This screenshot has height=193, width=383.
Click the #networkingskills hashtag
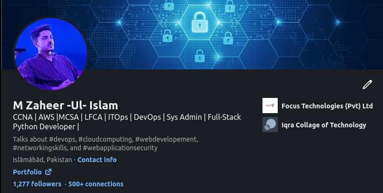pos(40,148)
